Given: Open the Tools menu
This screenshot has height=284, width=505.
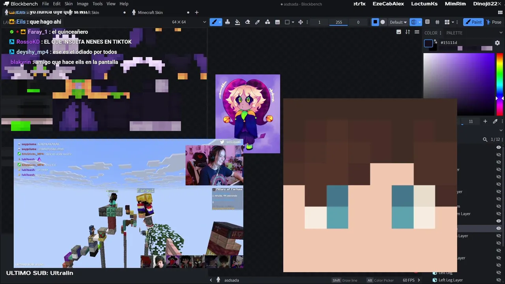Looking at the screenshot, I should pyautogui.click(x=97, y=4).
